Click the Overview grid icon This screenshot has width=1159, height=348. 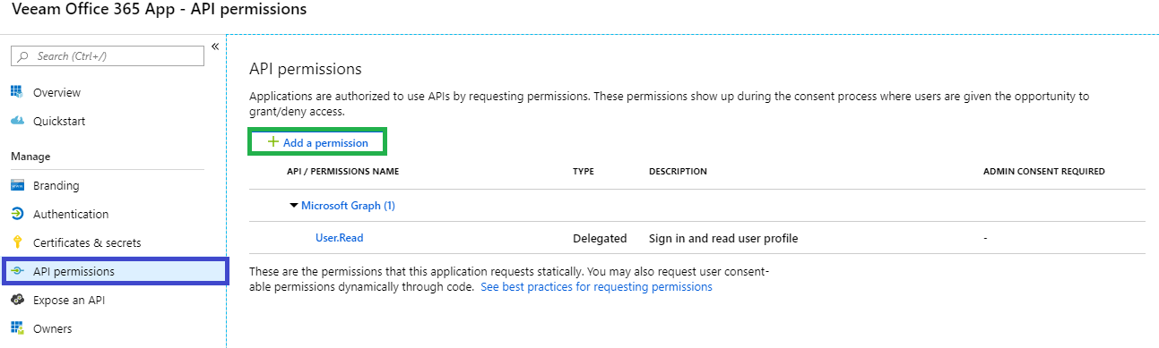(x=17, y=92)
